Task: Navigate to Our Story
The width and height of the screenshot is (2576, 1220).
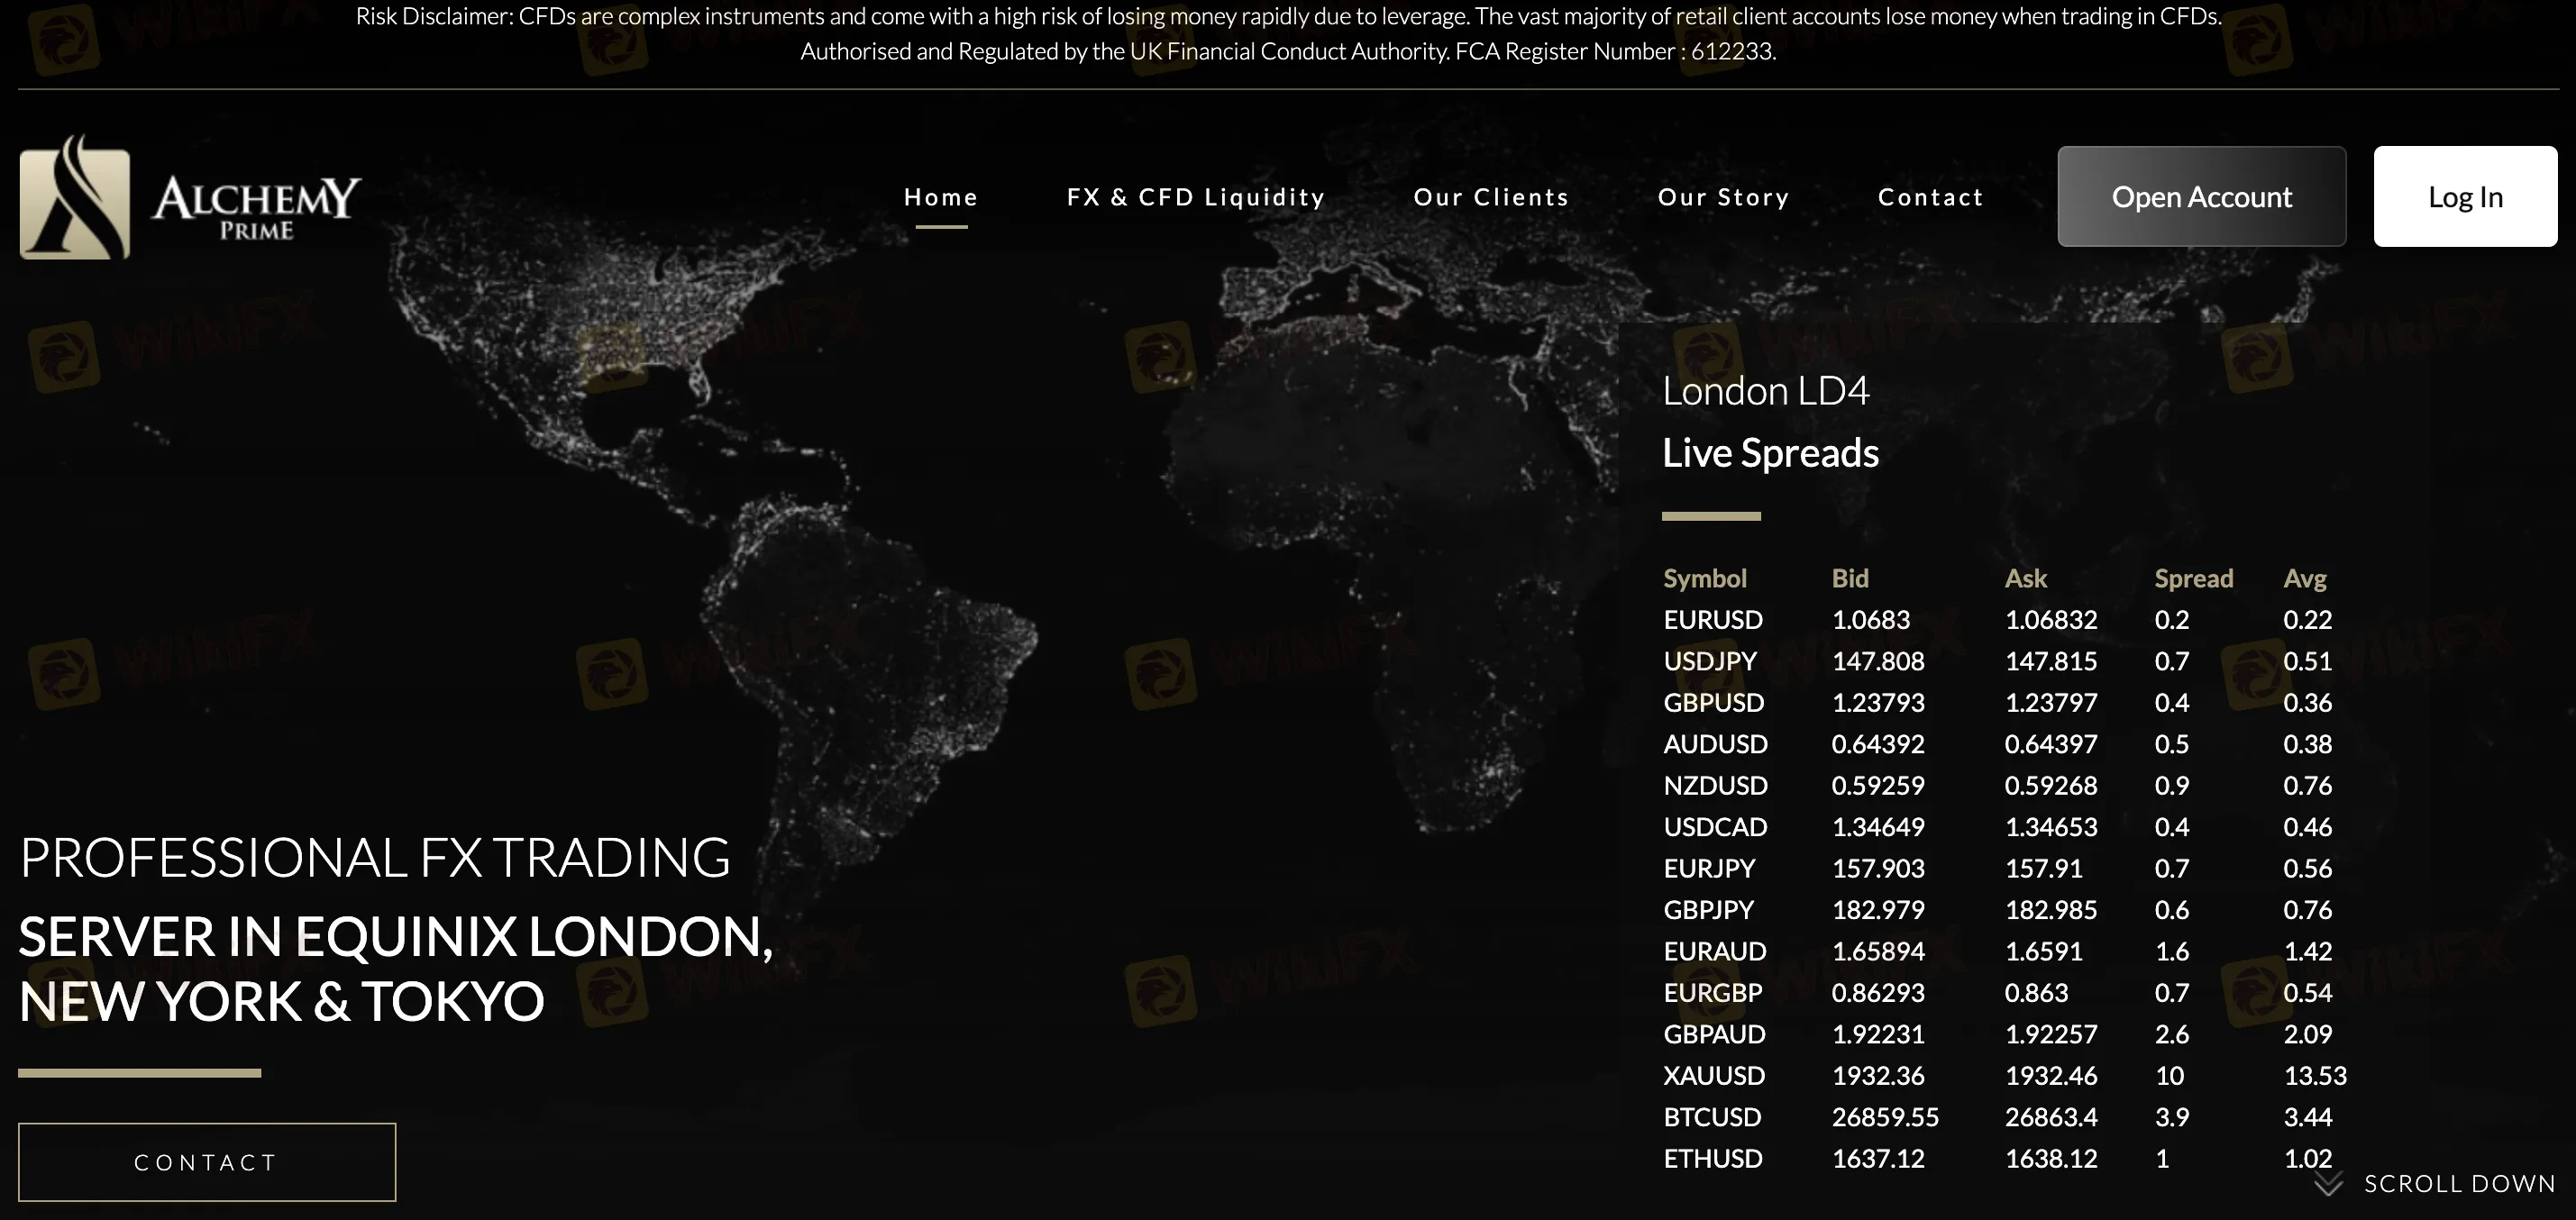Action: (1724, 196)
